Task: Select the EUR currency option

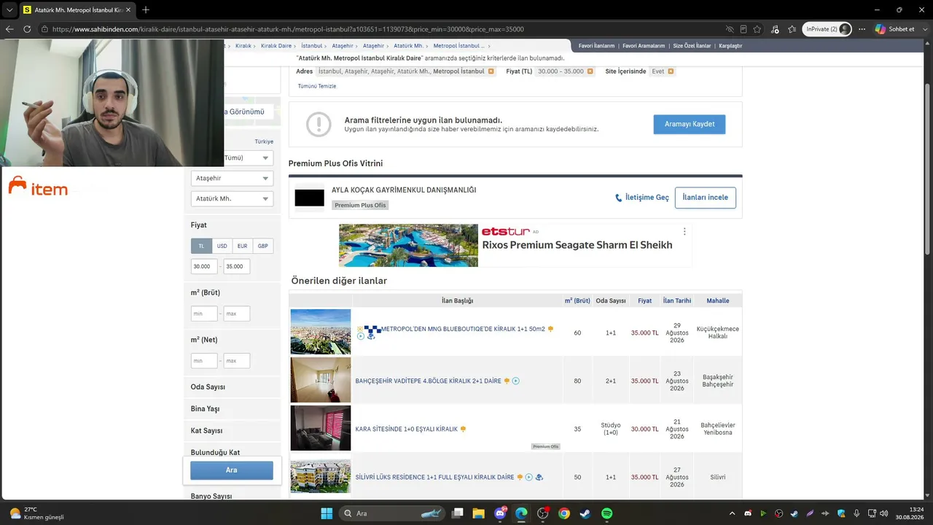Action: [243, 246]
